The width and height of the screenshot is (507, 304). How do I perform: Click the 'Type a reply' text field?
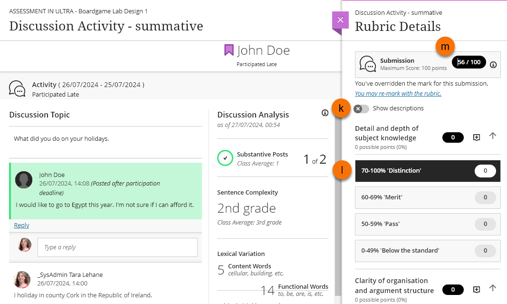[x=117, y=247]
